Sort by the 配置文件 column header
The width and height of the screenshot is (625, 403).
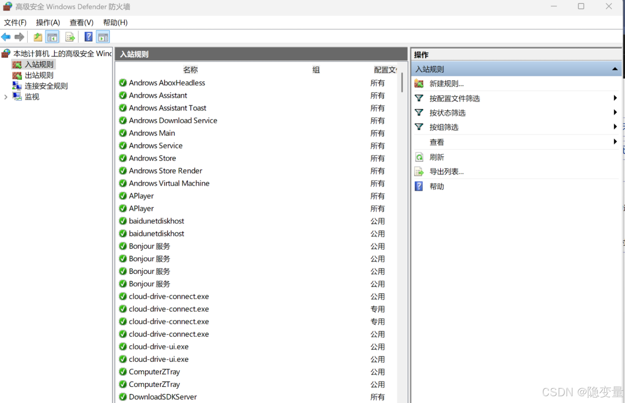point(385,70)
